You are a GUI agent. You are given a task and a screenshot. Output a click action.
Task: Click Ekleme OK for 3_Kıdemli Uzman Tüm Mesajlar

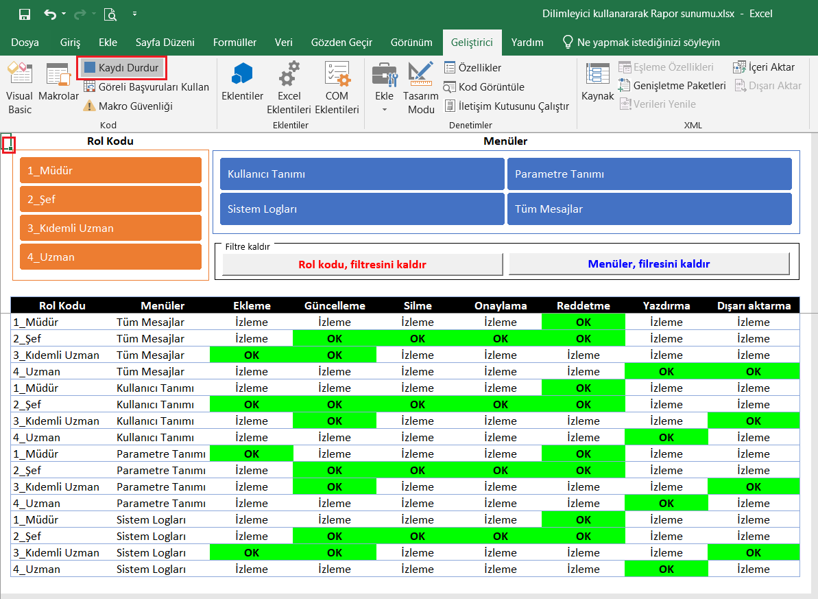(x=252, y=355)
